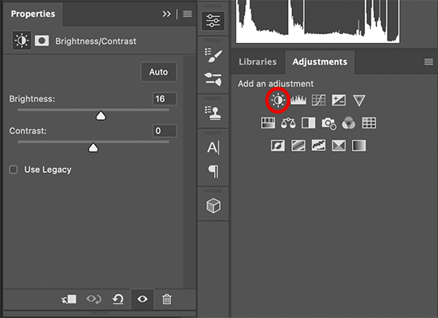
Task: Click the Brightness/Contrast title text
Action: point(96,41)
